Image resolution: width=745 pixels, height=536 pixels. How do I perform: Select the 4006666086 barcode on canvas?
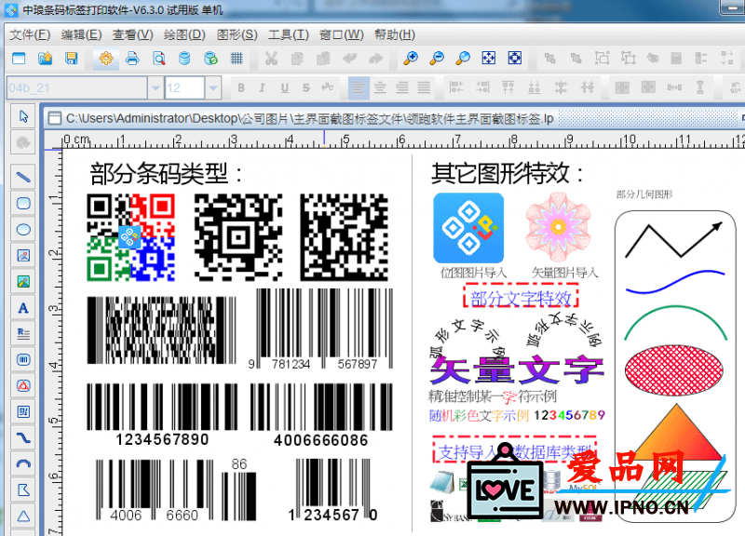click(x=321, y=415)
